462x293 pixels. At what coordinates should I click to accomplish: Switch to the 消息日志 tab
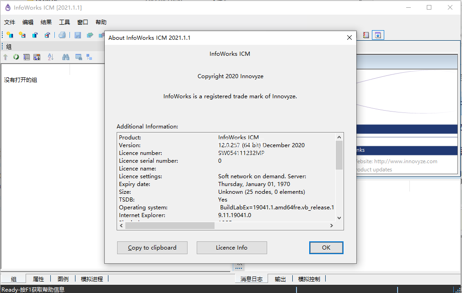[x=251, y=279]
